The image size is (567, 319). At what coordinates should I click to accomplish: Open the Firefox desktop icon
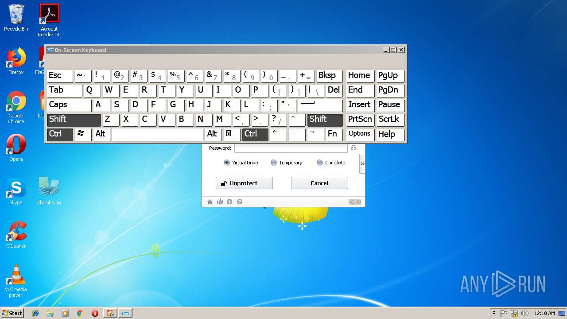(x=16, y=62)
